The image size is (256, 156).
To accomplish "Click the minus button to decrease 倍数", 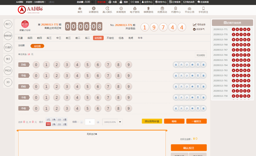I will pyautogui.click(x=82, y=122).
